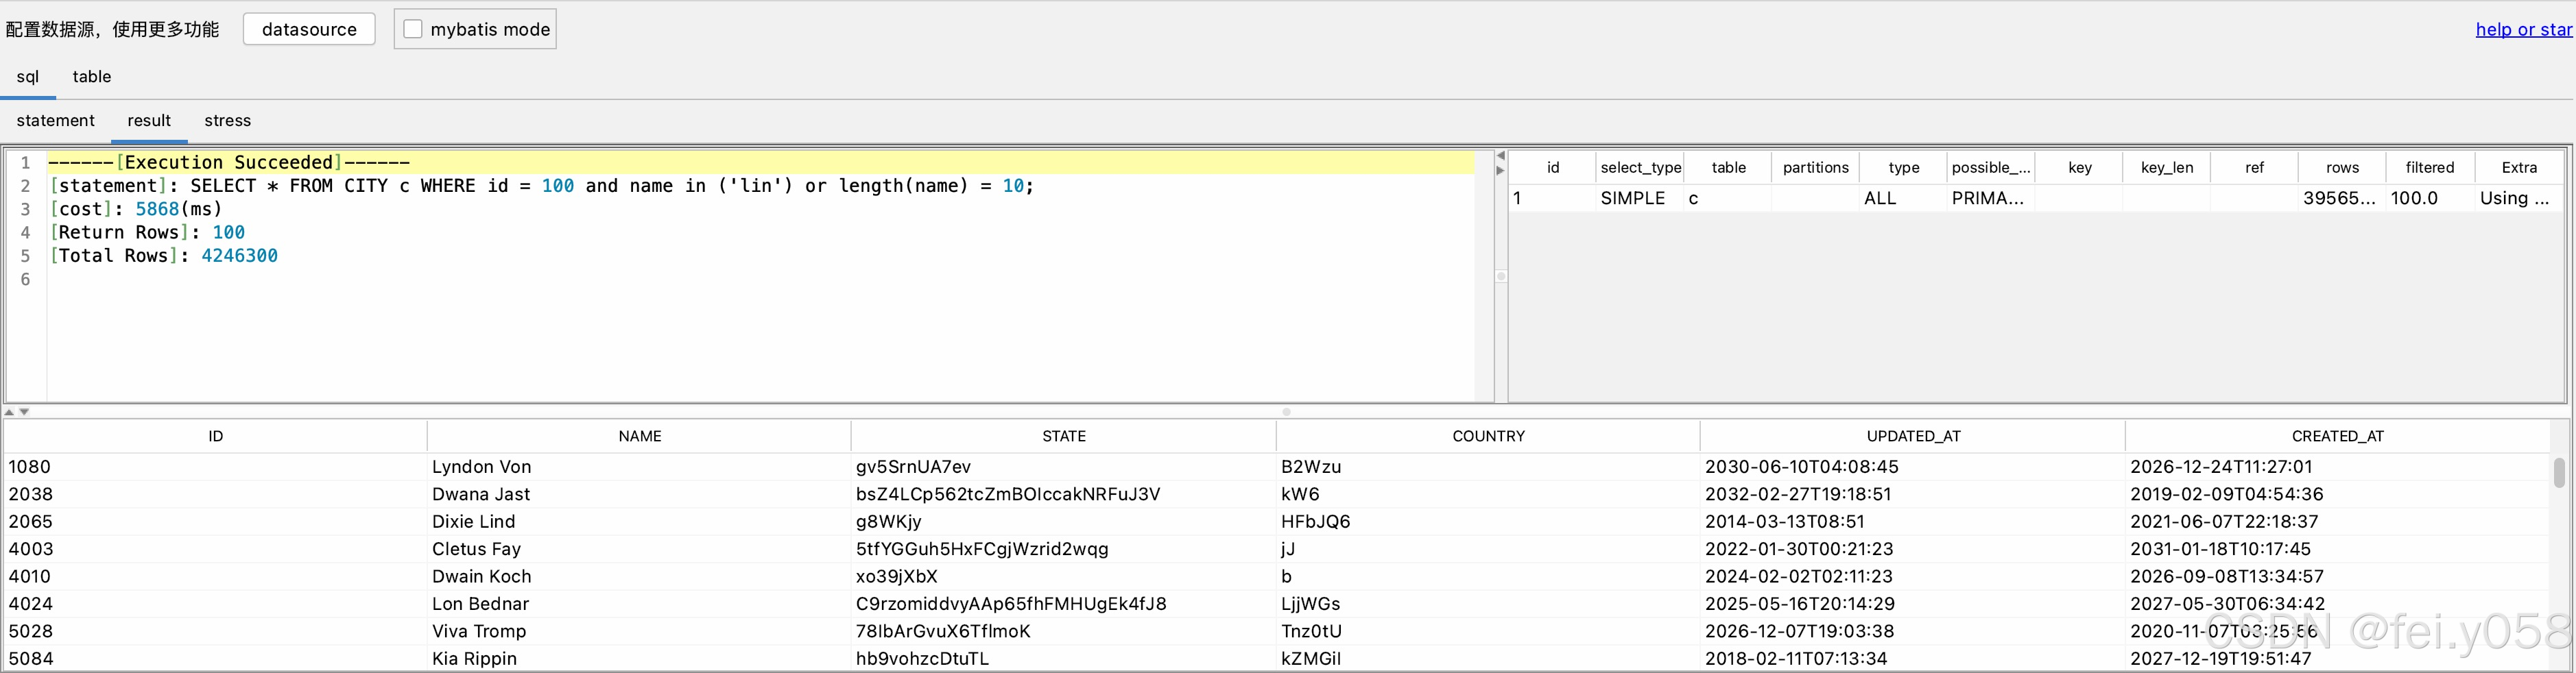Collapse split pane with left arrow
This screenshot has width=2576, height=673.
[x=1500, y=156]
